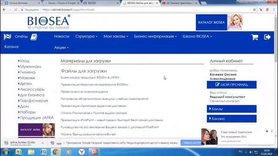
Task: Select the Дом category
Action: [x=24, y=106]
